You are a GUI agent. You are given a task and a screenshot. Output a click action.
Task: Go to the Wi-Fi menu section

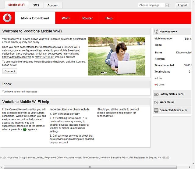[66, 18]
